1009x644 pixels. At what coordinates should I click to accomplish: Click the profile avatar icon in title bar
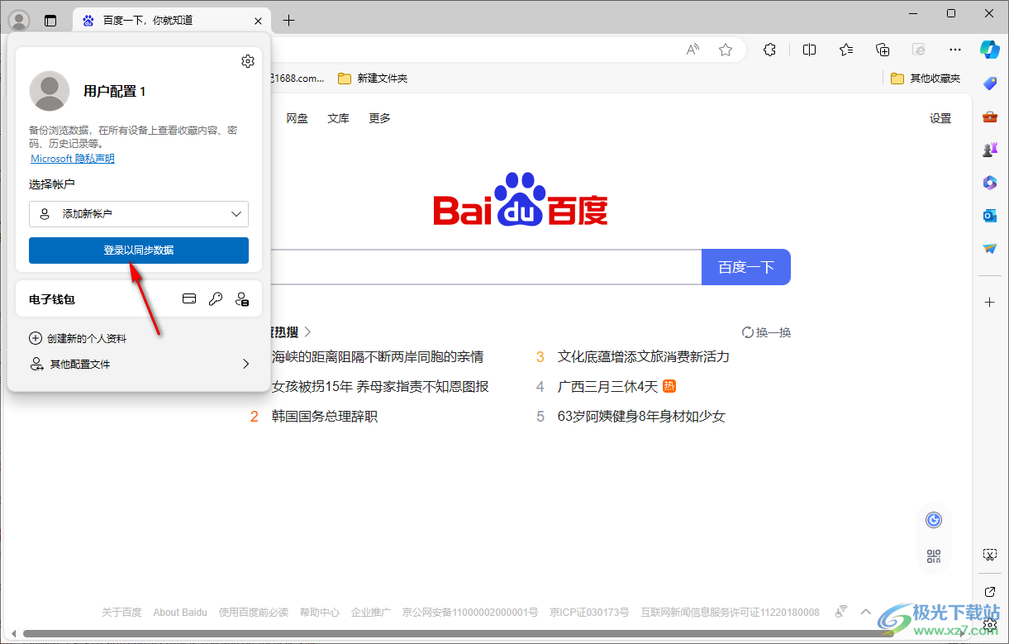tap(18, 21)
